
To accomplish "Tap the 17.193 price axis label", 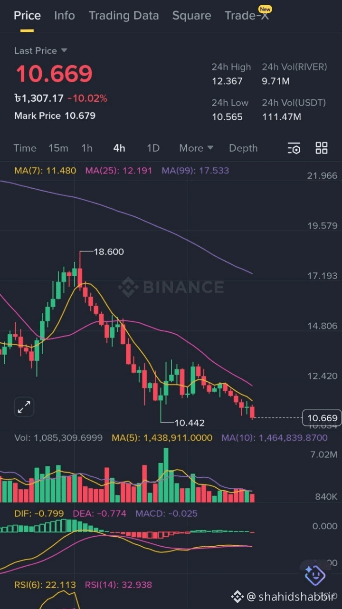I will [x=322, y=276].
